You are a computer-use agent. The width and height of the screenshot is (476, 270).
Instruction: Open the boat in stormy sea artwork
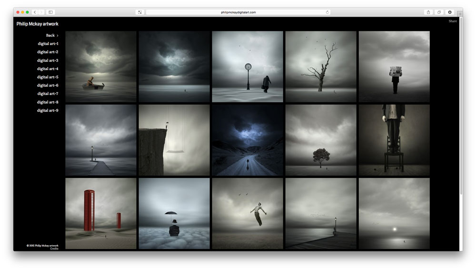(x=101, y=67)
